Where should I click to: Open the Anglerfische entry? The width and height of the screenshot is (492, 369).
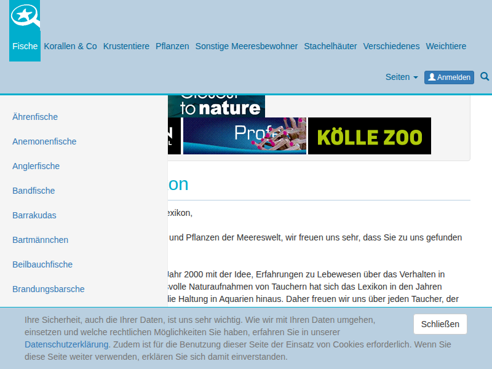pos(36,166)
